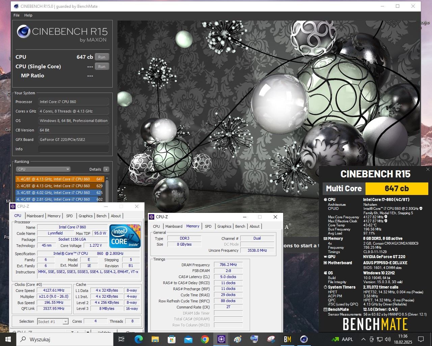Image resolution: width=432 pixels, height=346 pixels.
Task: Open the Paint app in the taskbar
Action: click(238, 339)
